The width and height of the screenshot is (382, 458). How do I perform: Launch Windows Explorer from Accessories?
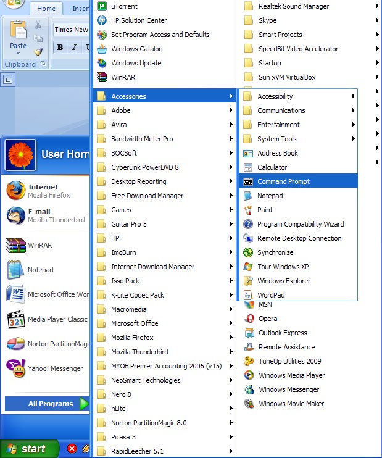(298, 281)
